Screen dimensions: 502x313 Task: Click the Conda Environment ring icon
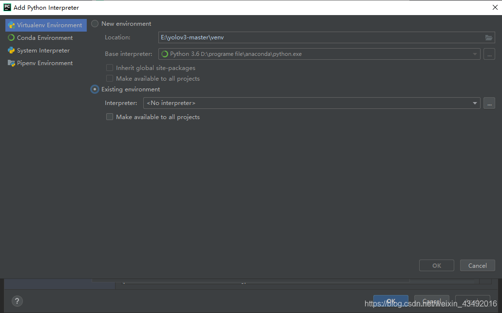[x=11, y=37]
